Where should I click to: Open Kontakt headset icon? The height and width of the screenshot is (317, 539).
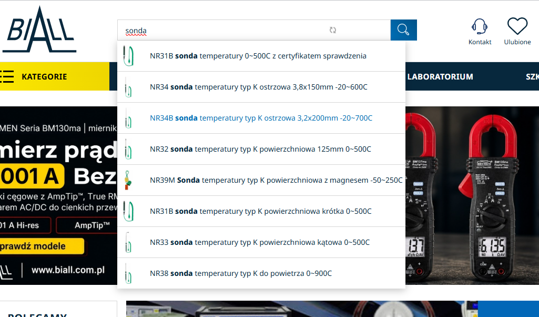[x=480, y=26]
